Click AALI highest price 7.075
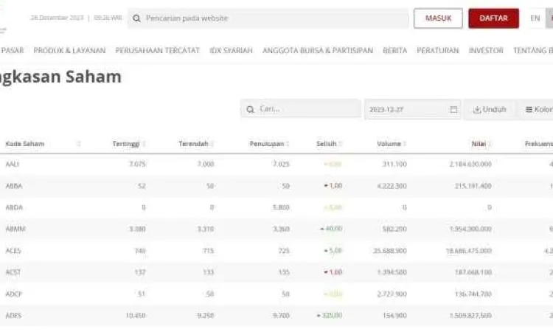 click(x=138, y=164)
